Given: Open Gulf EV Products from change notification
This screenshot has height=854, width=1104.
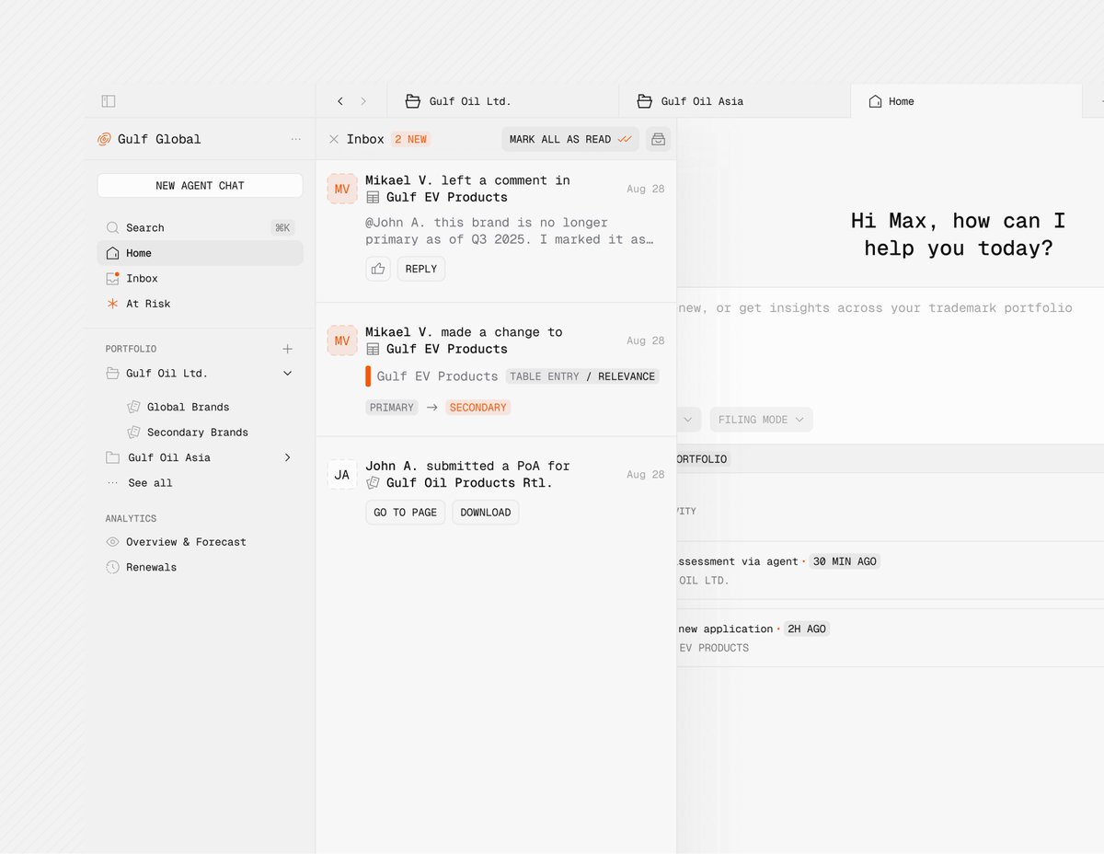Looking at the screenshot, I should tap(437, 349).
